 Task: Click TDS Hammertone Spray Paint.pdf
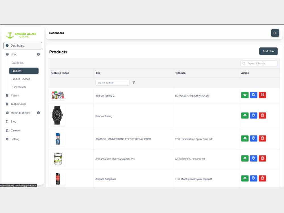pyautogui.click(x=194, y=139)
